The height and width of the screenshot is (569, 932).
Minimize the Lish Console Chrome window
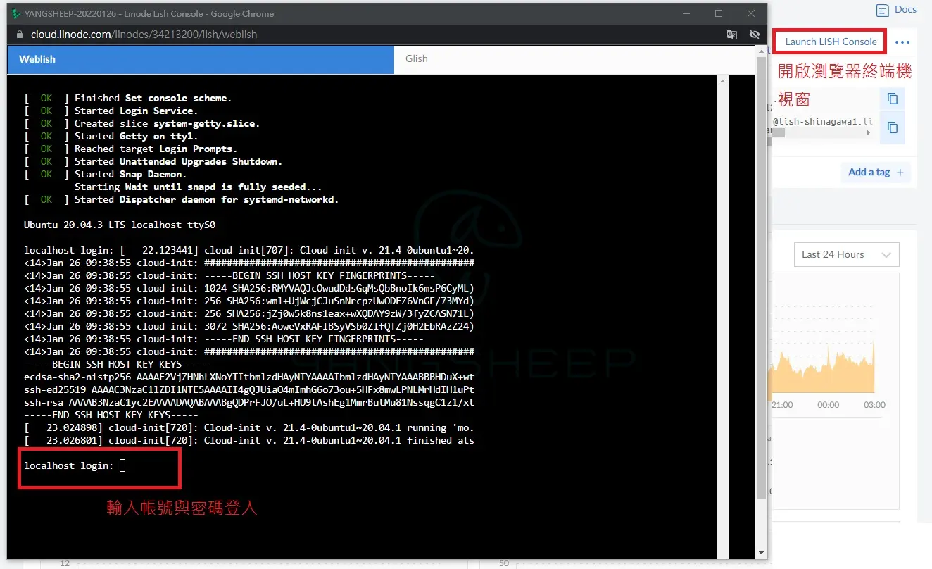pyautogui.click(x=686, y=13)
